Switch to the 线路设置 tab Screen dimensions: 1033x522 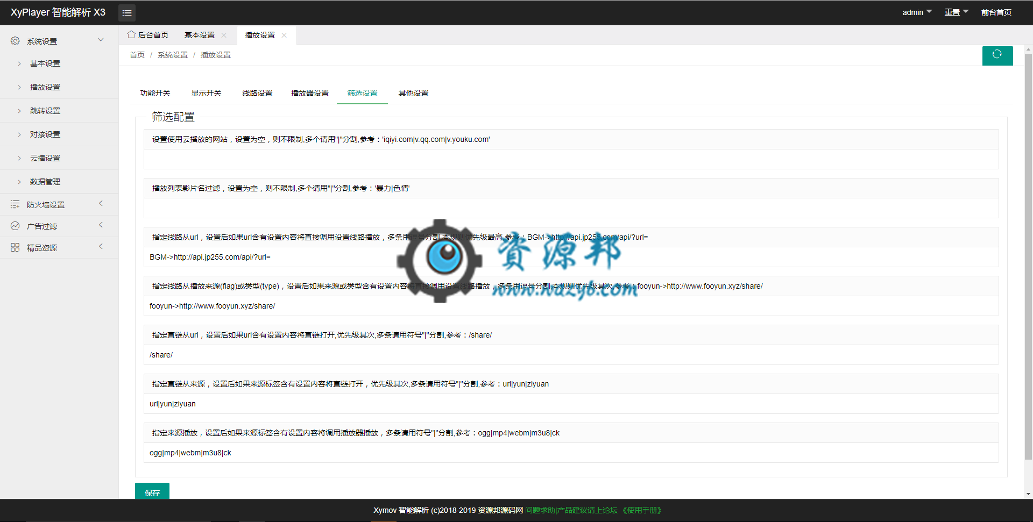[x=257, y=93]
